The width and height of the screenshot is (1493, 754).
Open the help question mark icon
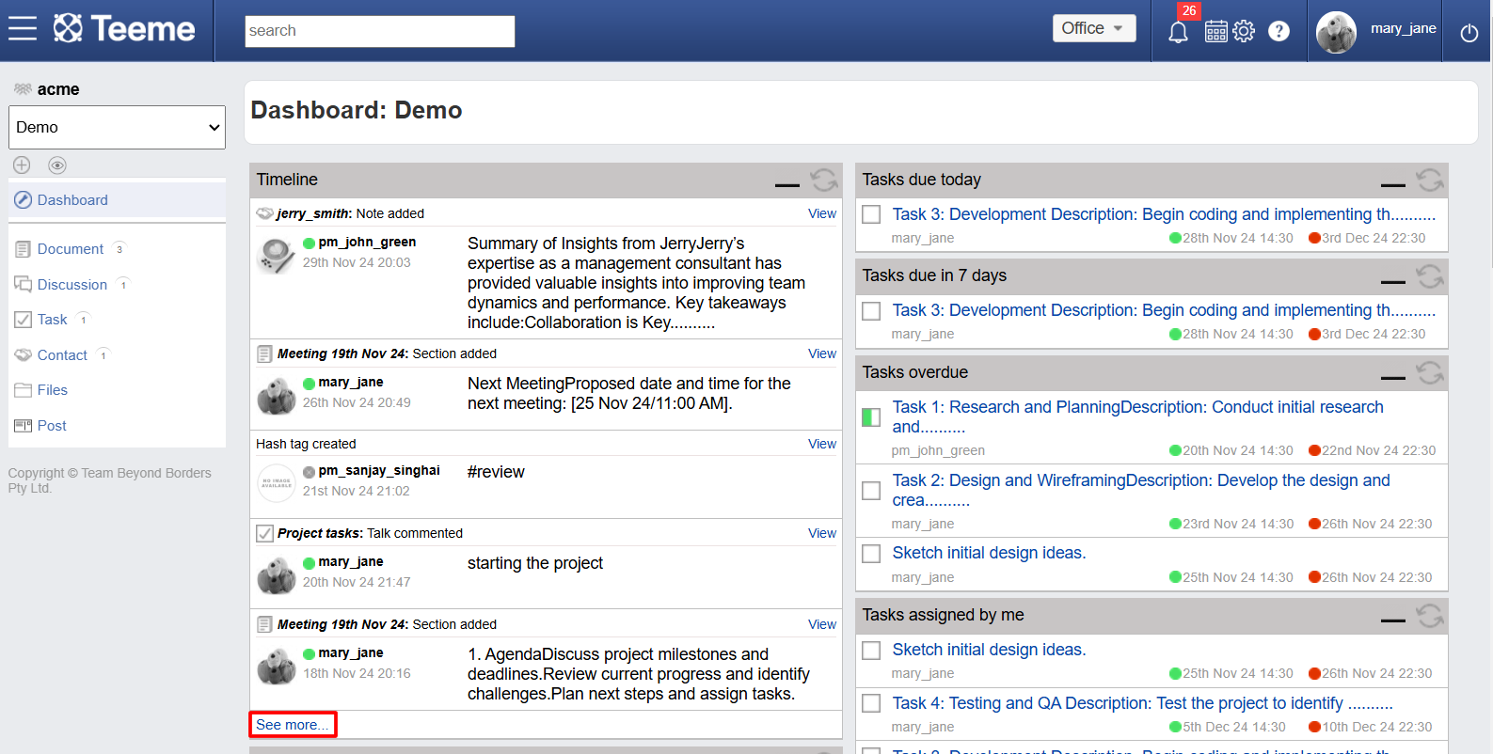point(1279,31)
